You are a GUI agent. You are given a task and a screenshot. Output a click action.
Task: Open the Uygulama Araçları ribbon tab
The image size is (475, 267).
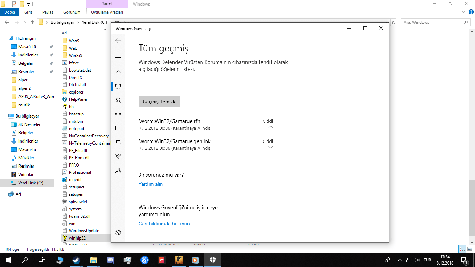pyautogui.click(x=107, y=12)
